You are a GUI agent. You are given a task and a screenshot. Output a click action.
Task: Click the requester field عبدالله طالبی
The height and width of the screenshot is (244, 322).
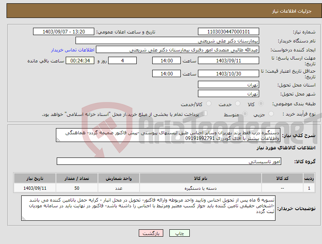pyautogui.click(x=178, y=50)
